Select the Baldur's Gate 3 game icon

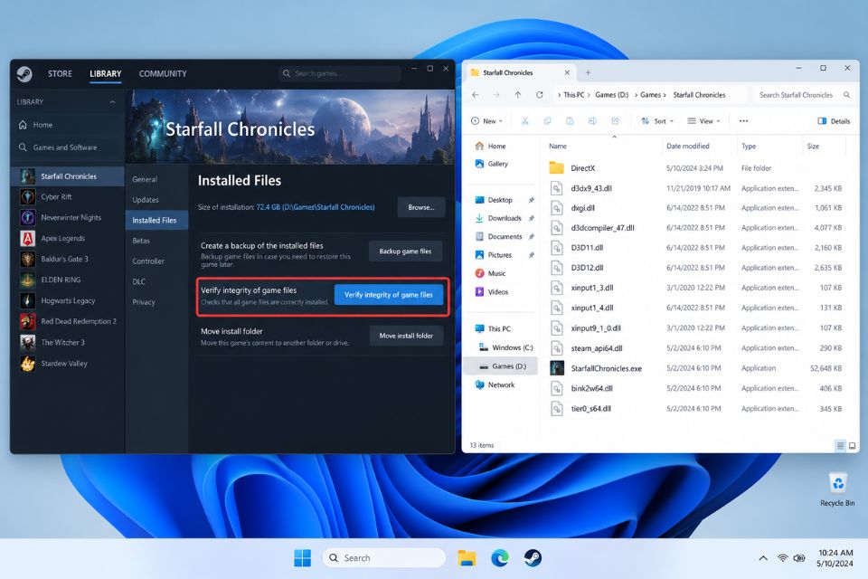[x=28, y=259]
